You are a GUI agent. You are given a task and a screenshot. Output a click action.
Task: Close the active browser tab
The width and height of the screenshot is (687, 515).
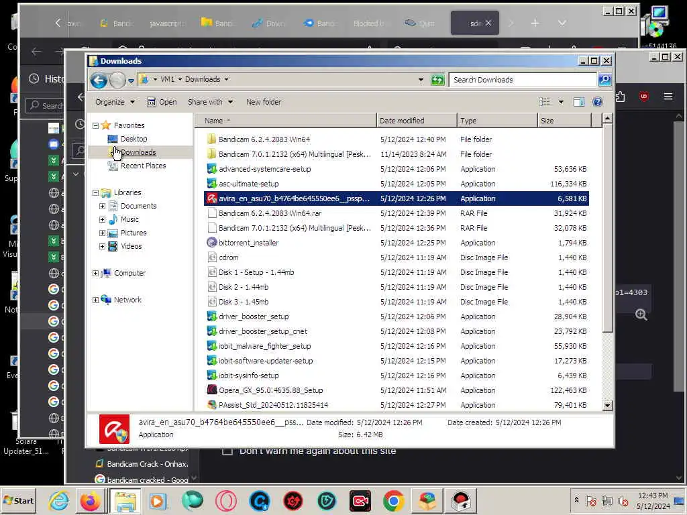488,23
